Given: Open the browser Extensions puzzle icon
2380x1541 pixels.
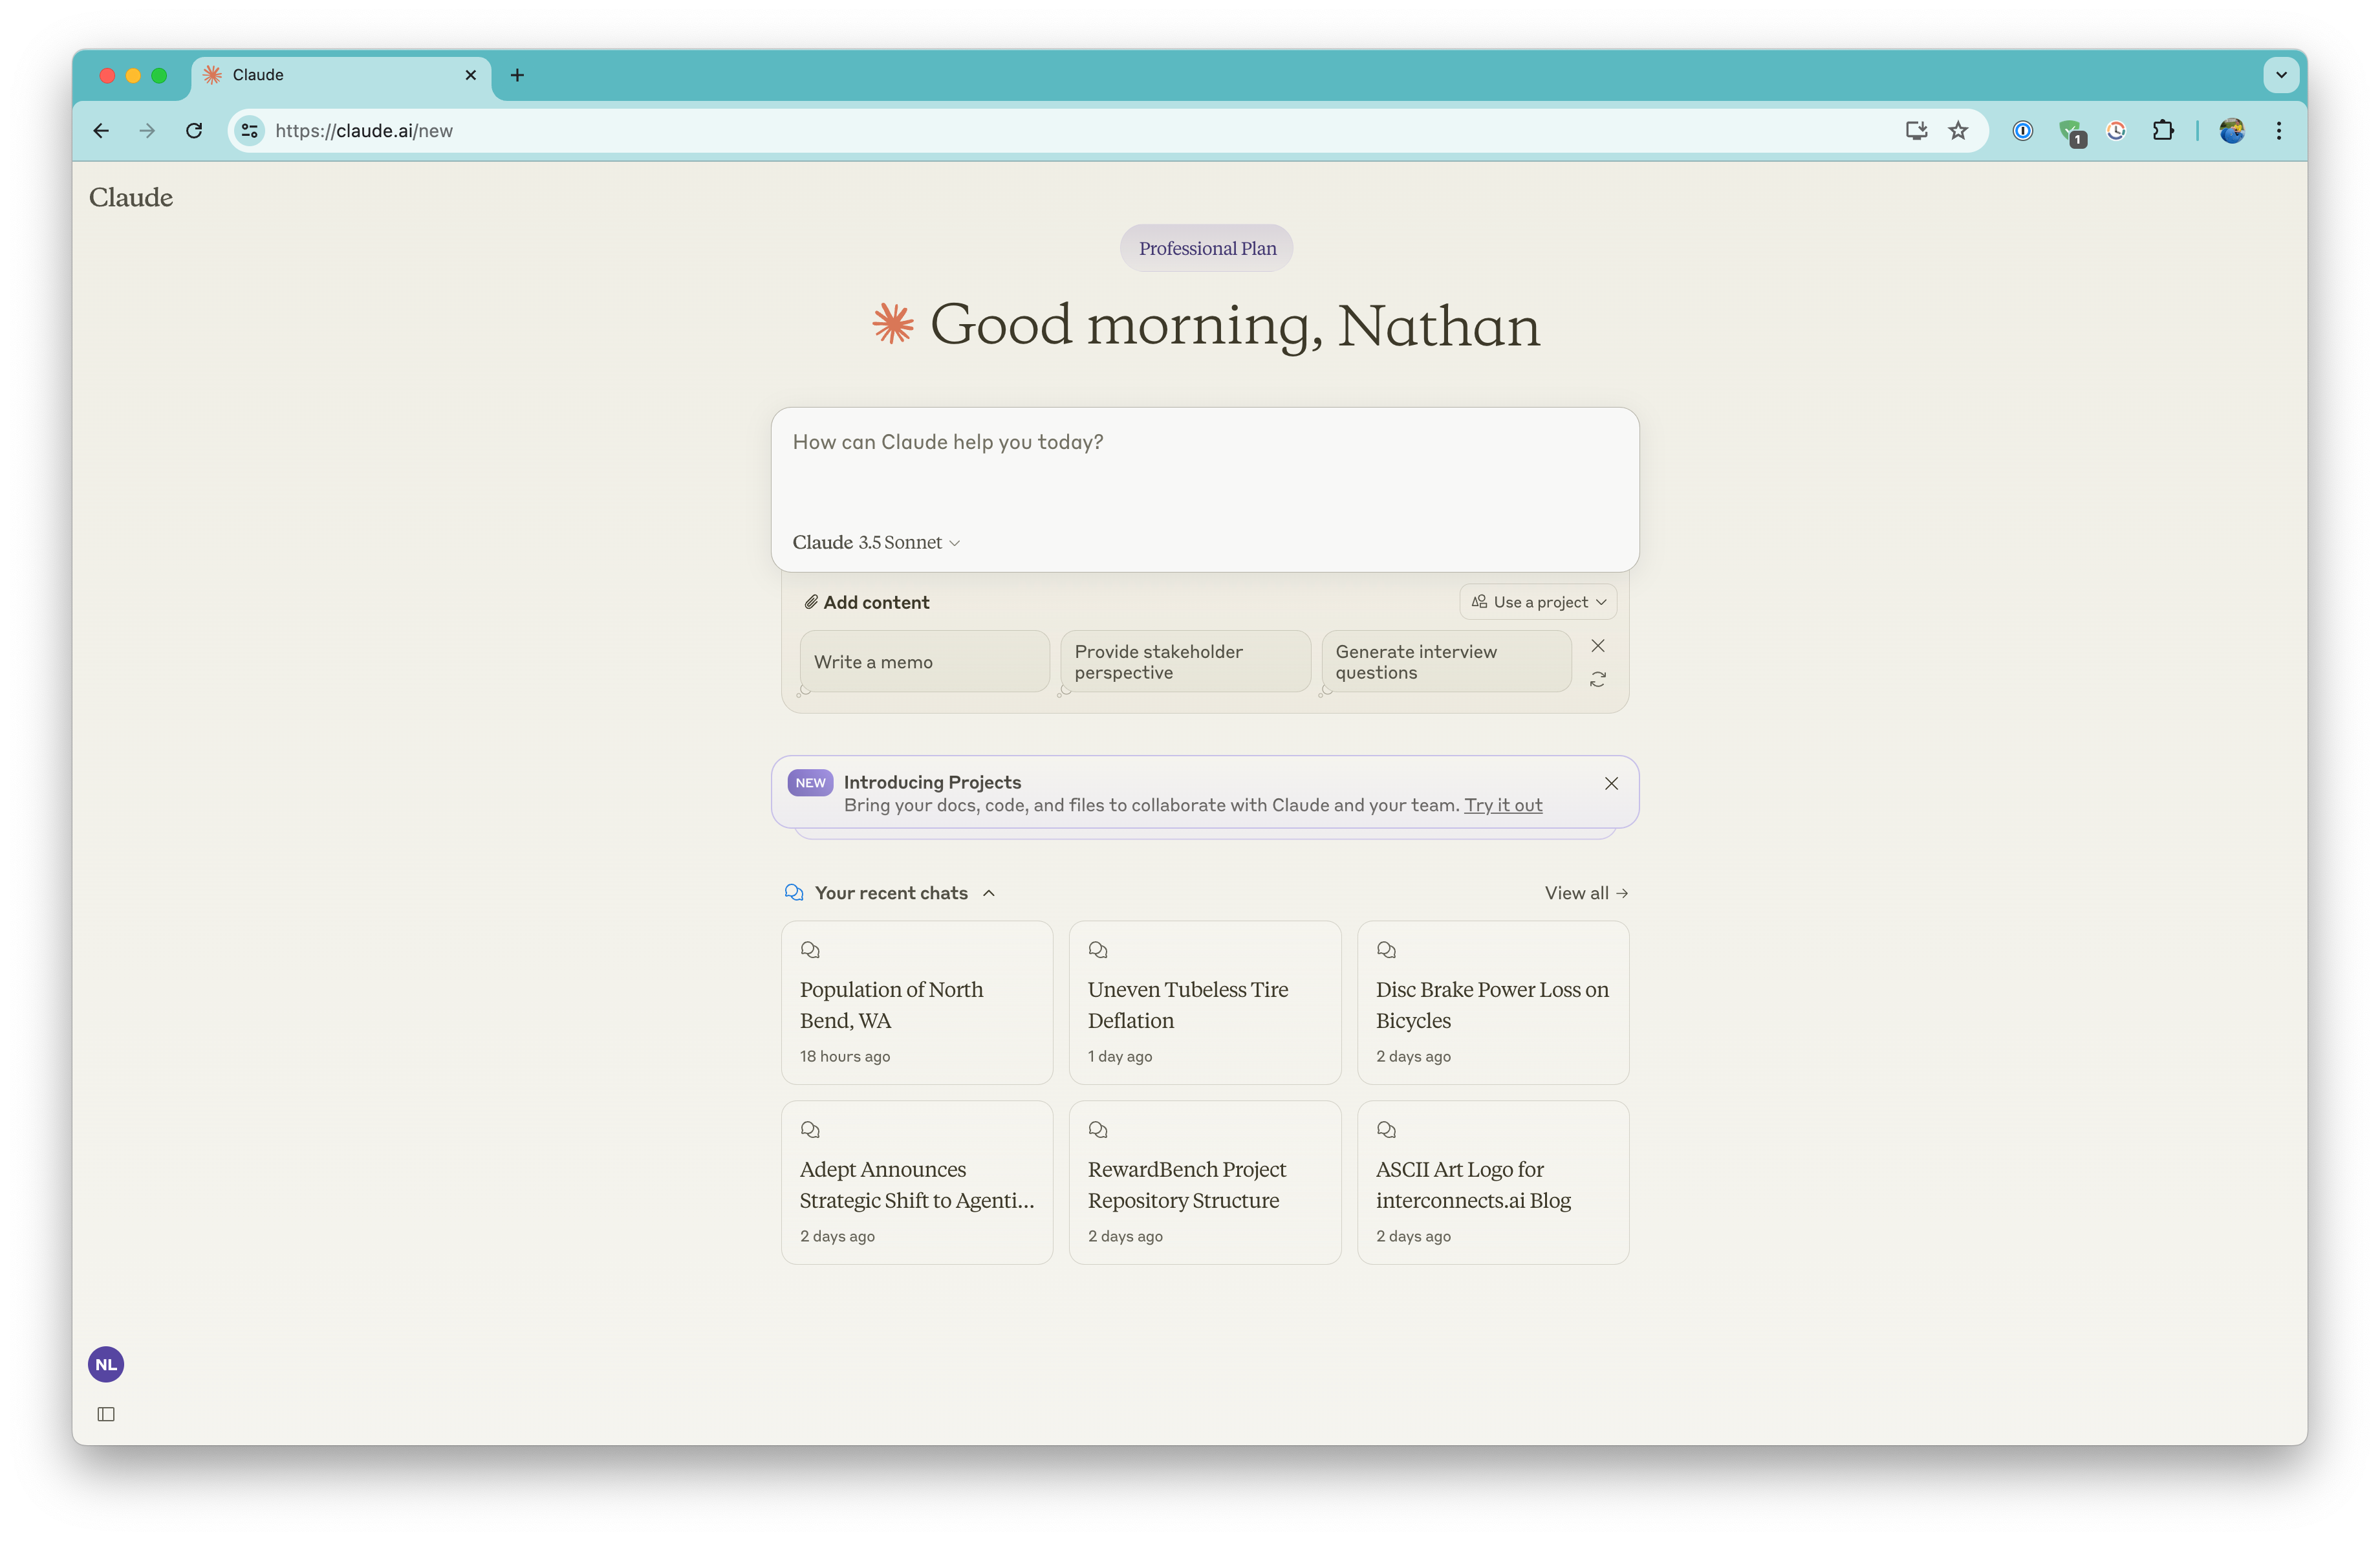Looking at the screenshot, I should coord(2163,131).
